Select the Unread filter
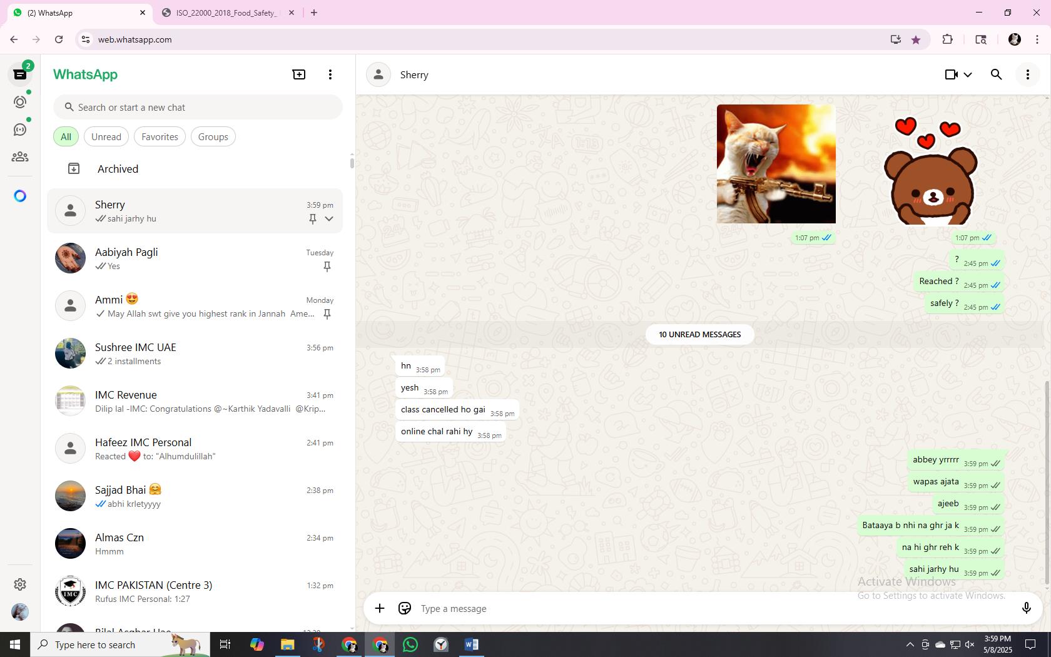This screenshot has height=657, width=1051. (106, 136)
